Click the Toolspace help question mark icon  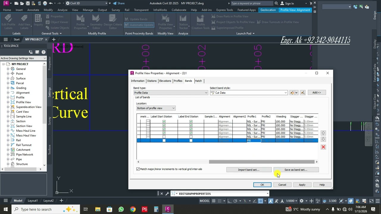tap(43, 52)
